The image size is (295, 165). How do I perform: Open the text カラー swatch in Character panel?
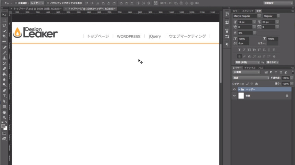click(x=272, y=43)
